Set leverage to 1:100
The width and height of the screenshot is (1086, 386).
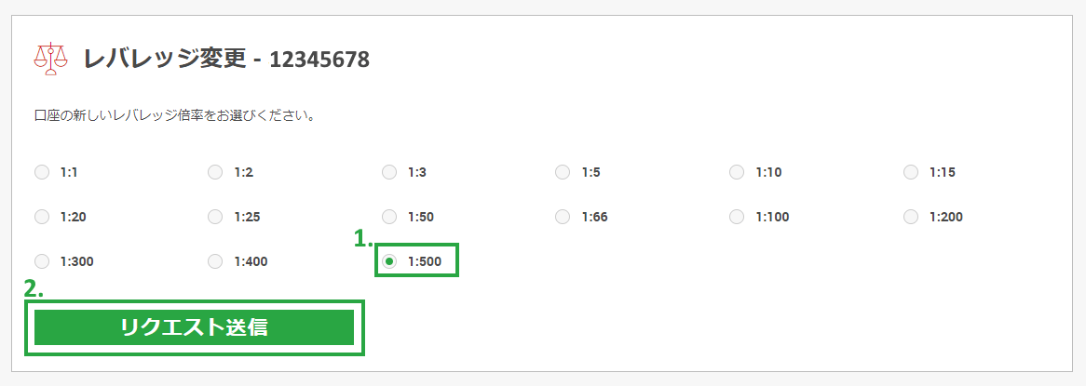(x=737, y=217)
